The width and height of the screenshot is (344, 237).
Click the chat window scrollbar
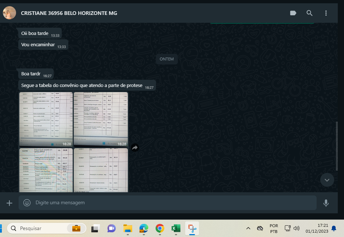(x=337, y=146)
